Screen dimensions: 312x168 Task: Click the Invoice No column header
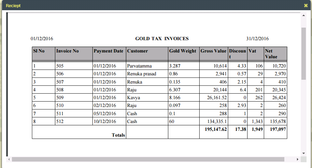point(68,51)
